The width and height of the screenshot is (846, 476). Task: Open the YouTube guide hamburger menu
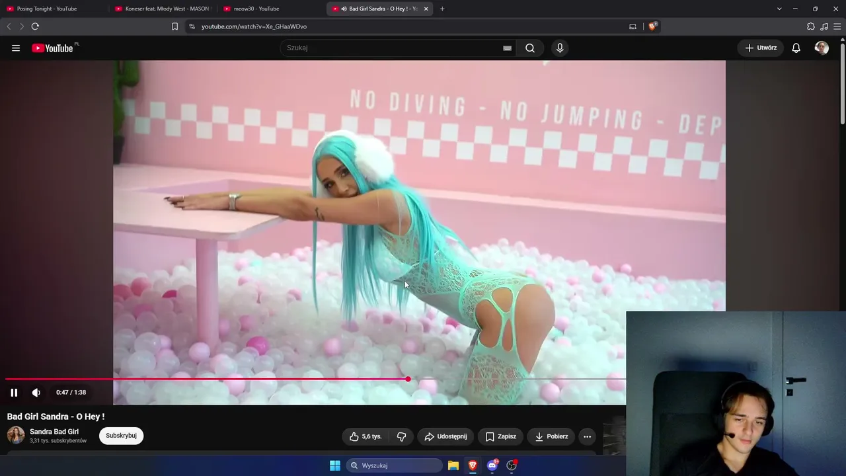tap(16, 48)
